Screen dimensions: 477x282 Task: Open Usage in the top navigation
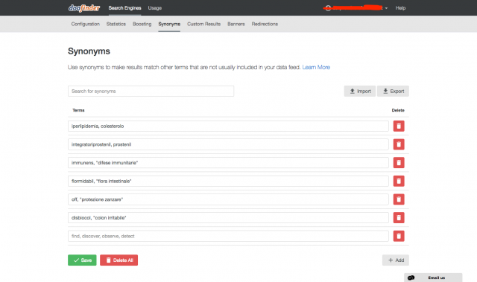coord(154,8)
